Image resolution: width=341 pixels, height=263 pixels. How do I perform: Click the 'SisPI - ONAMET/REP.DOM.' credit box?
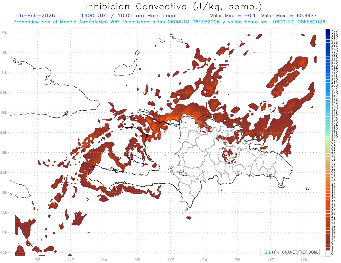click(x=290, y=252)
